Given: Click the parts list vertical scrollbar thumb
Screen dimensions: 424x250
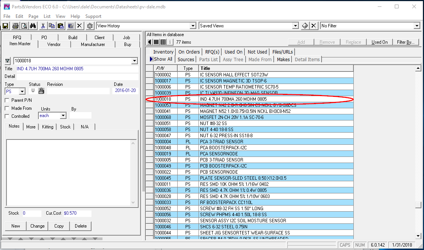Looking at the screenshot, I should click(418, 205).
